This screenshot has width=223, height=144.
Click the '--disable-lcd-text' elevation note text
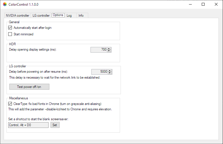click(x=60, y=109)
